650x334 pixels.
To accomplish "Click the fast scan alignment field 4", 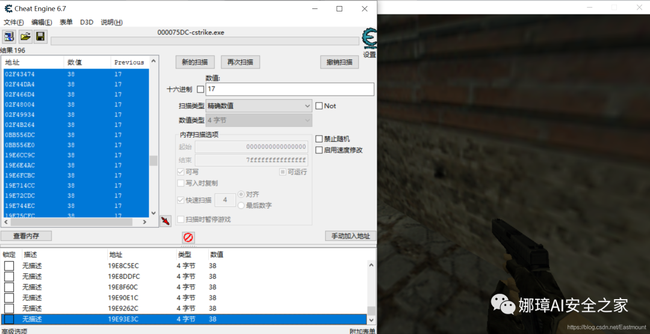I will 225,200.
